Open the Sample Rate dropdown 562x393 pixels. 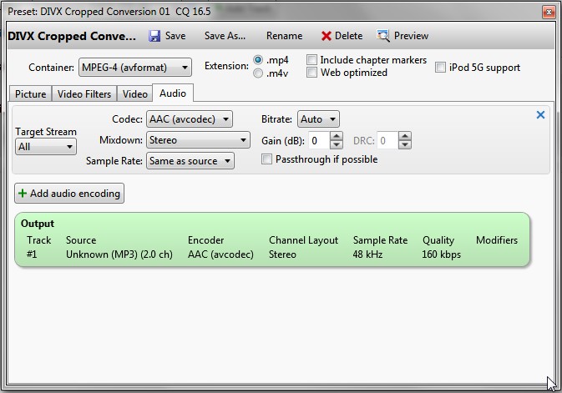190,161
